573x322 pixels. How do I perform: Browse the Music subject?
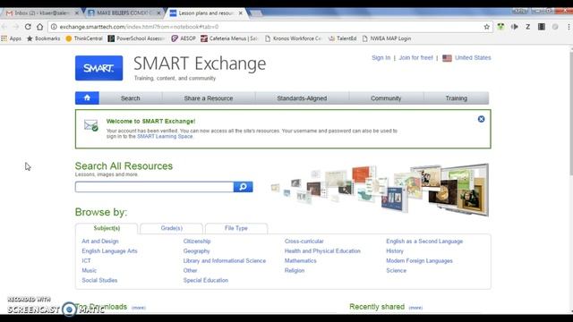90,270
